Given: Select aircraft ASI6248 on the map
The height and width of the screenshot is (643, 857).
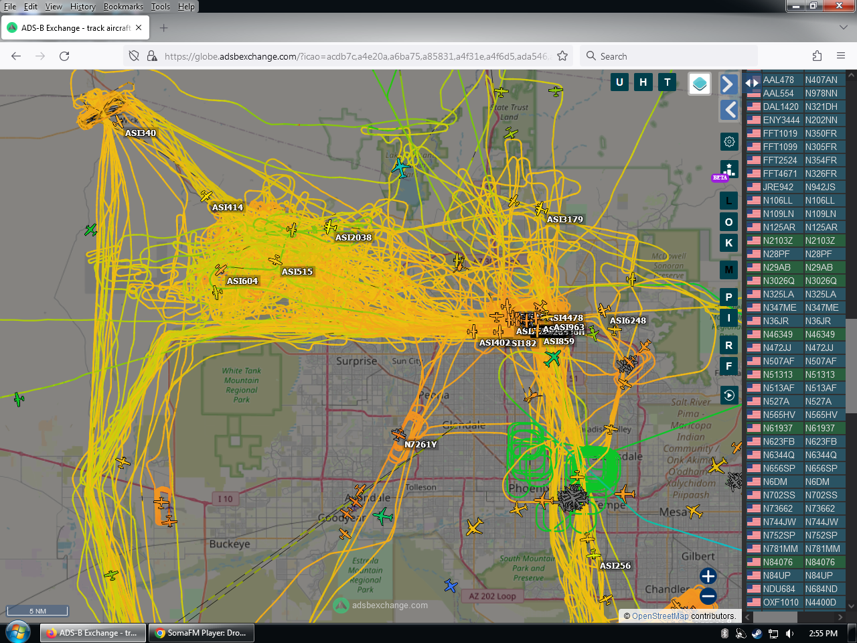Looking at the screenshot, I should coord(604,309).
